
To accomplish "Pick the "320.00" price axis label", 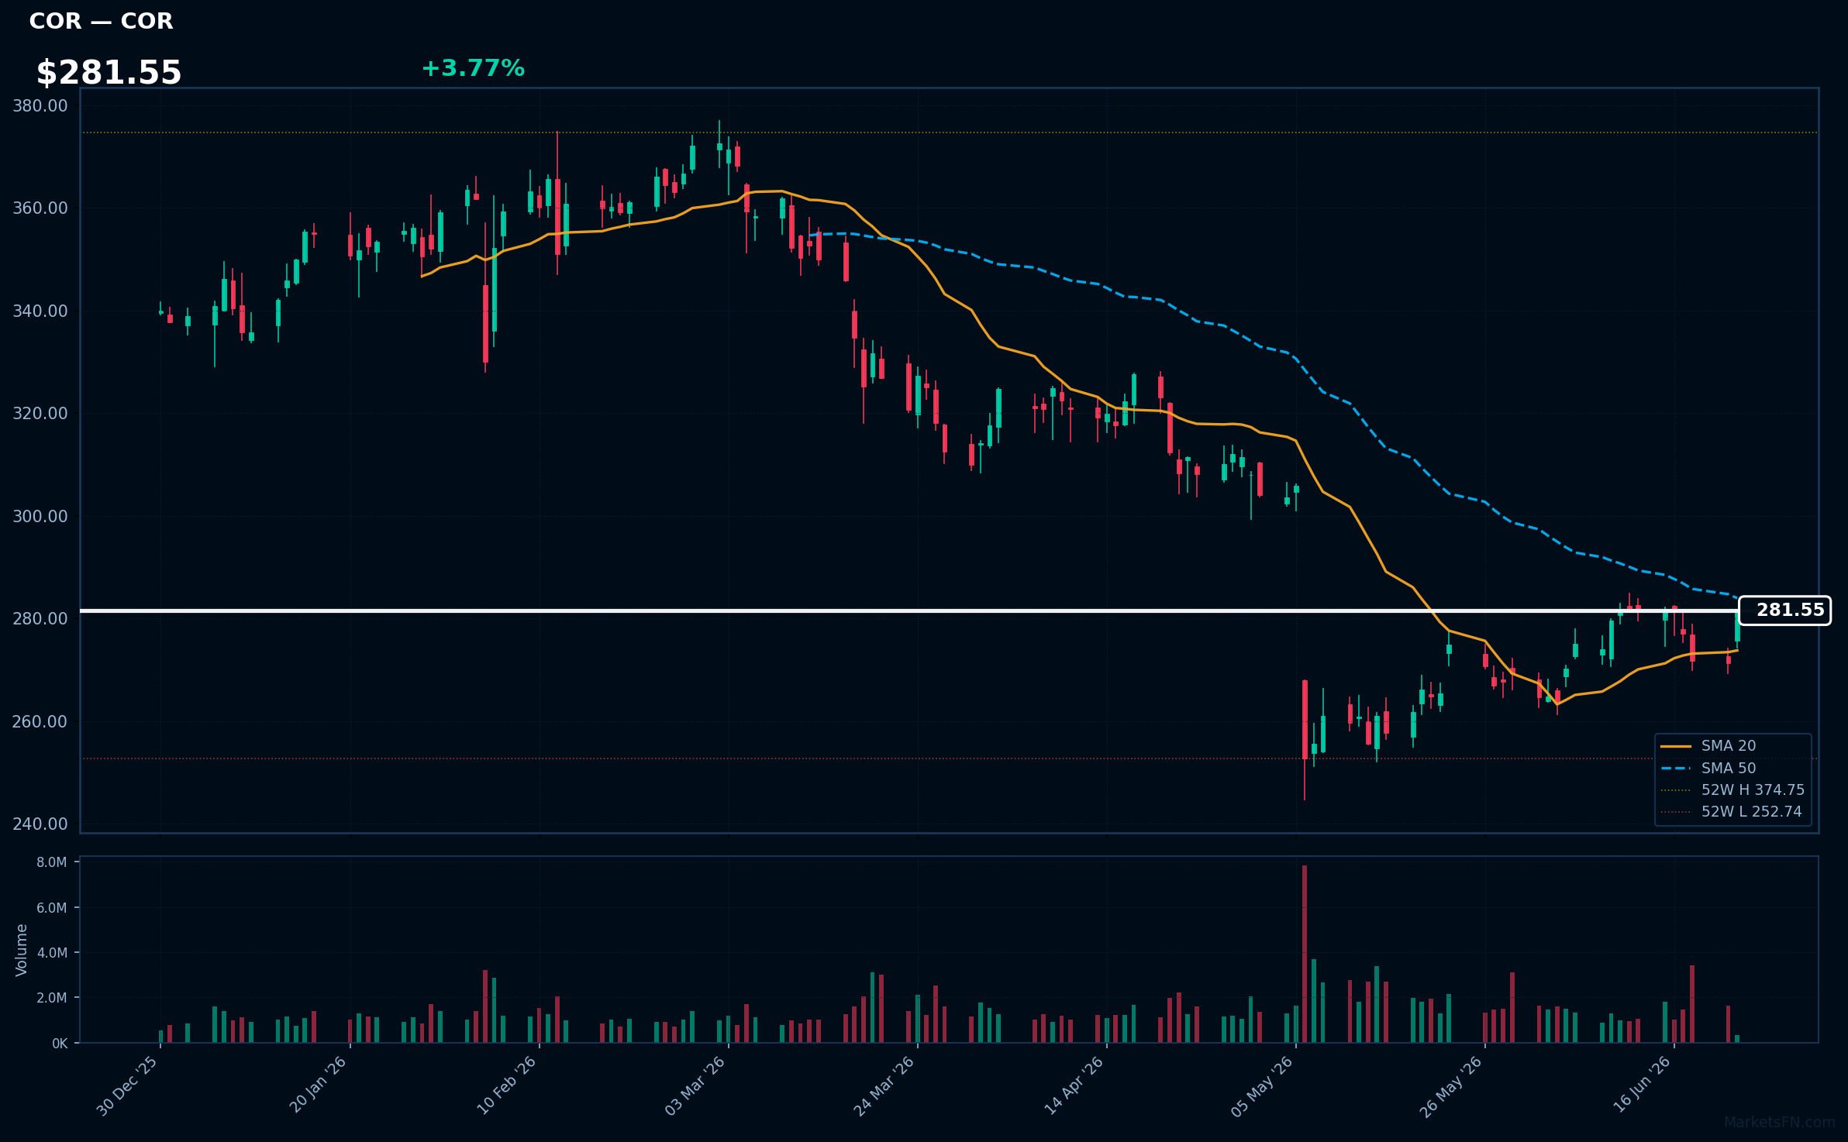I will point(40,414).
